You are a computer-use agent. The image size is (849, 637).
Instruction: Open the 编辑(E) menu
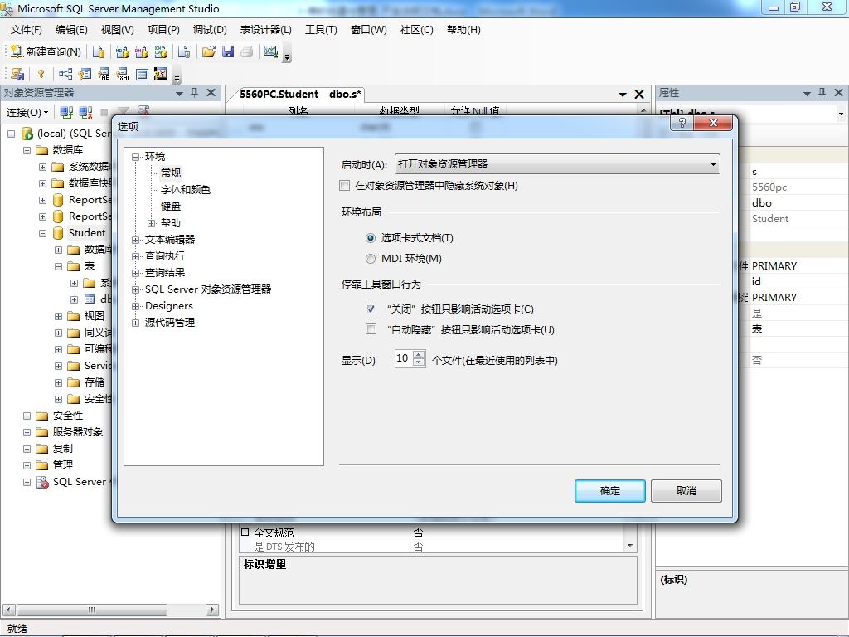[x=71, y=30]
